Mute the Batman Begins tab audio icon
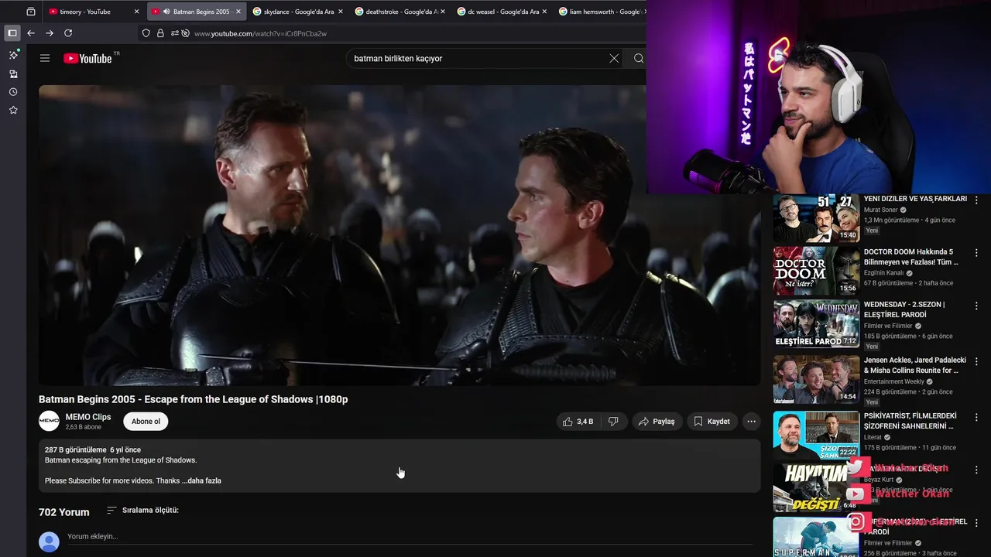This screenshot has height=557, width=991. pyautogui.click(x=166, y=12)
